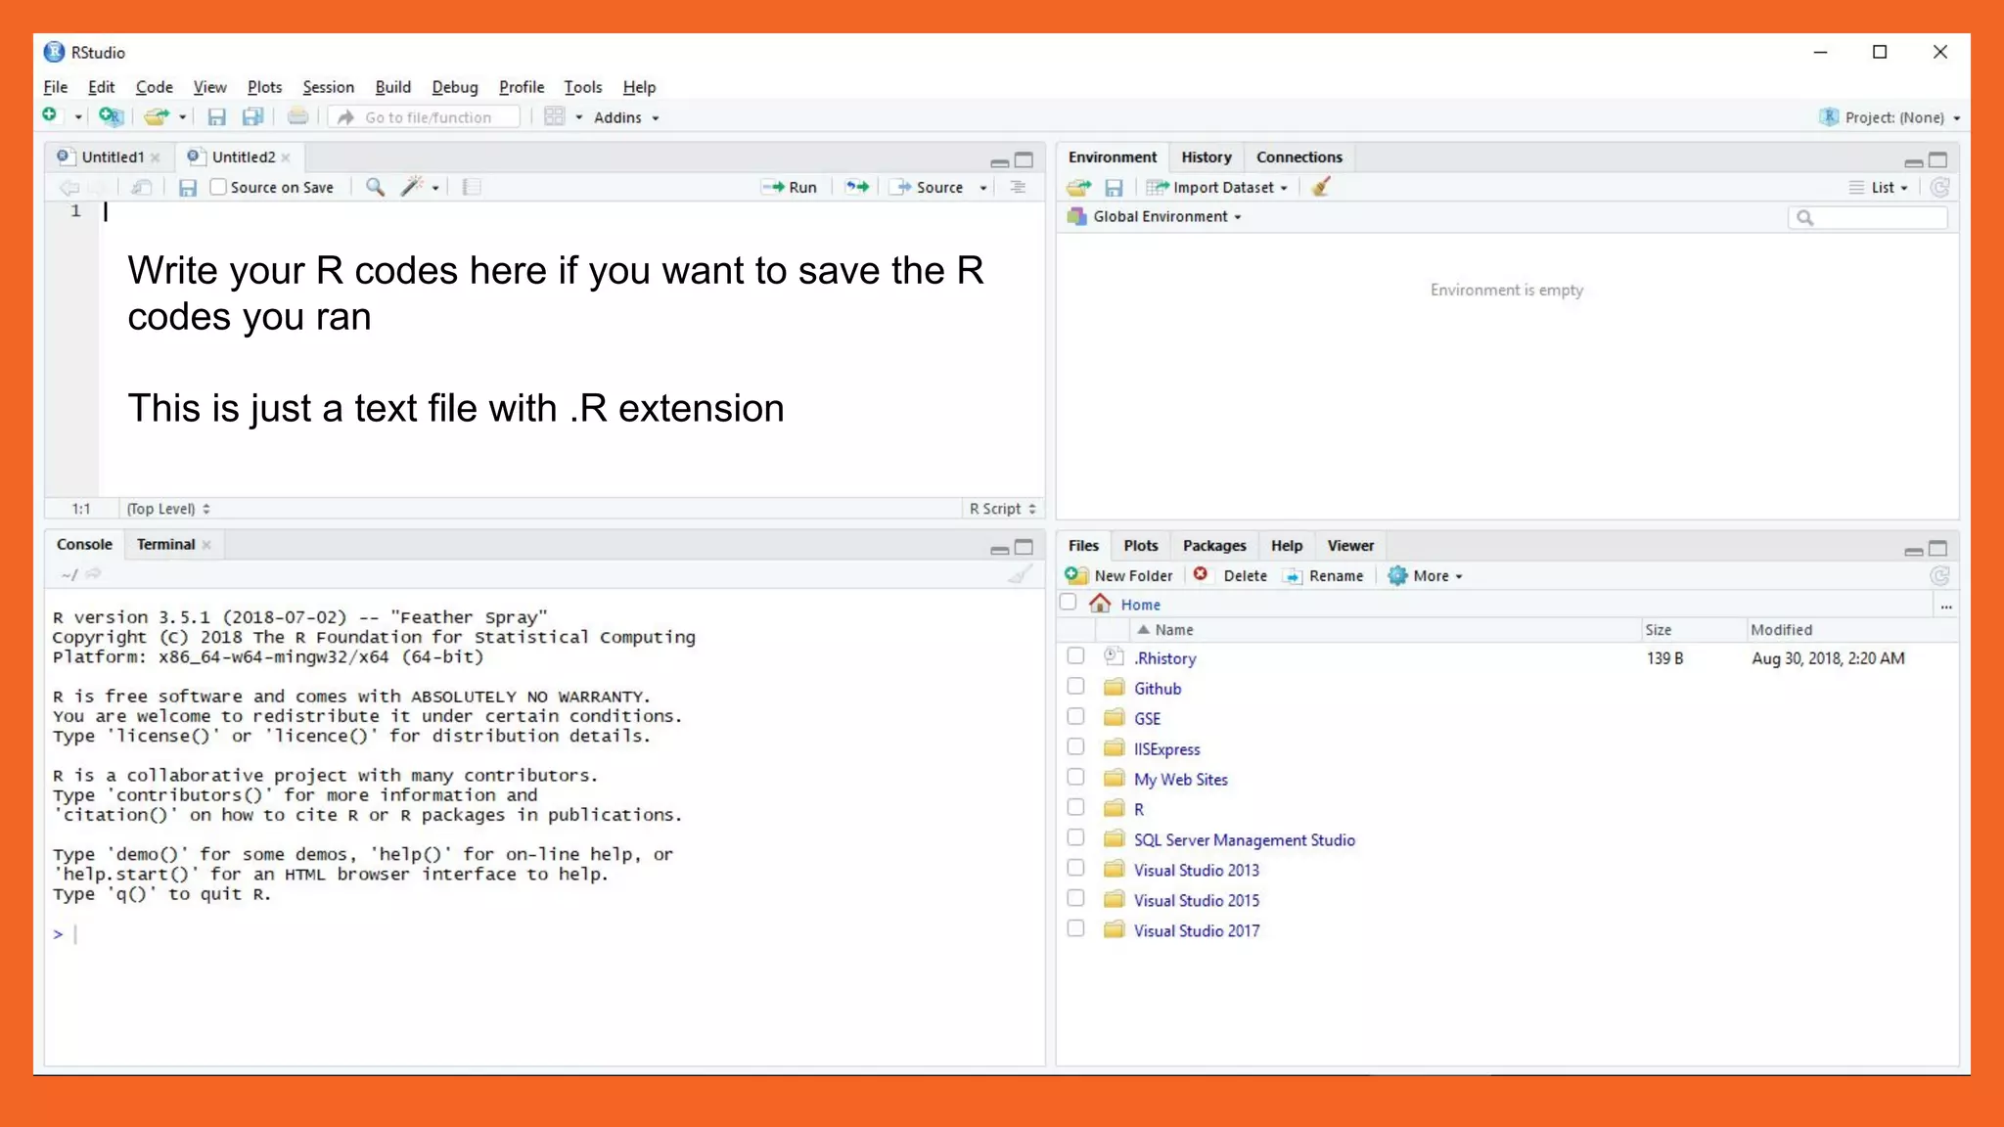This screenshot has height=1127, width=2004.
Task: Clear objects with the broom icon in Environment
Action: [1321, 186]
